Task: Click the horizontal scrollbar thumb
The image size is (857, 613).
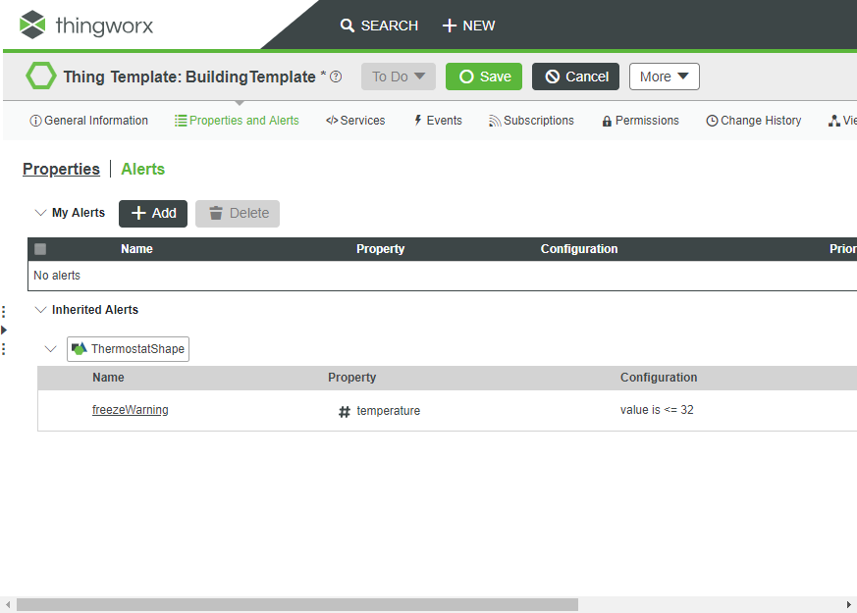Action: click(x=297, y=604)
